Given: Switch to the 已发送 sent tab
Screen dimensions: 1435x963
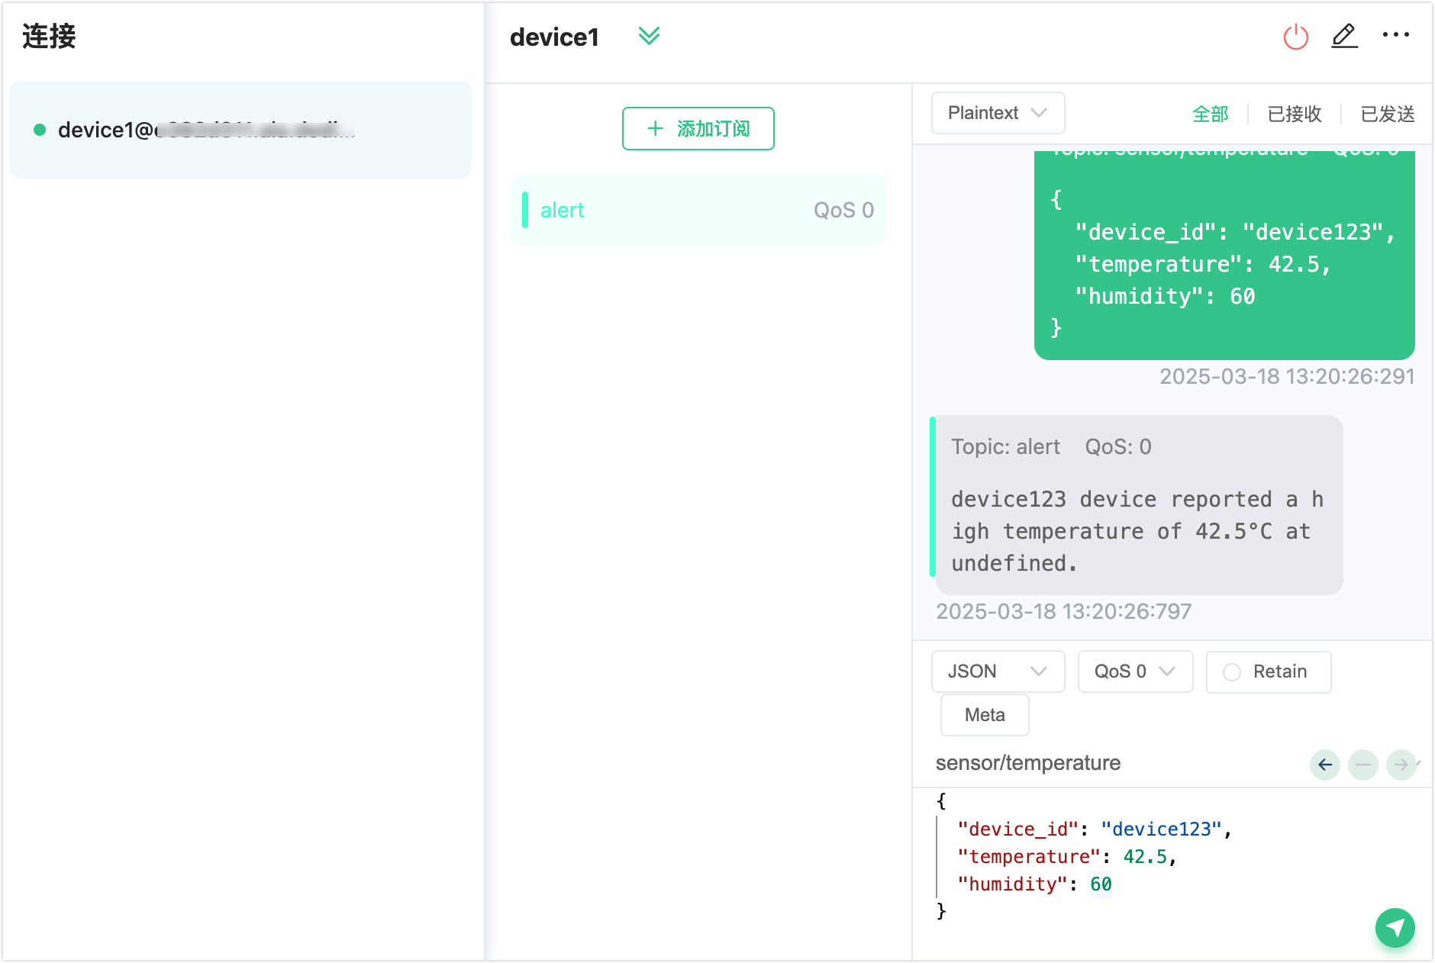Looking at the screenshot, I should click(x=1387, y=114).
